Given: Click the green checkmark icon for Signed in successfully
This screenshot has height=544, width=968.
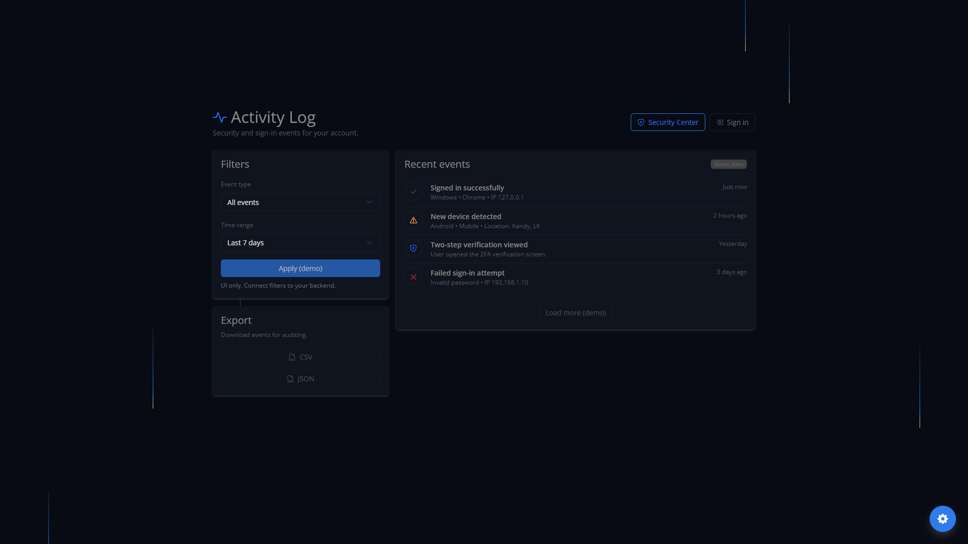Looking at the screenshot, I should coord(413,192).
